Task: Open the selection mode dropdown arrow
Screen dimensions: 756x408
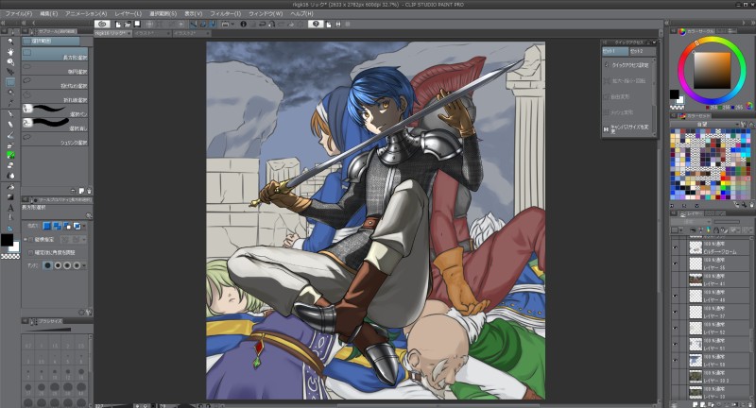Action: [84, 226]
